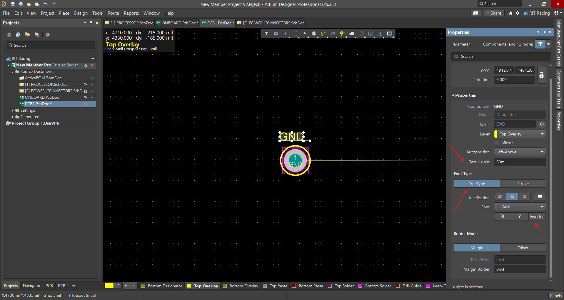Click the Text Height input field
This screenshot has width=564, height=300.
click(x=520, y=162)
